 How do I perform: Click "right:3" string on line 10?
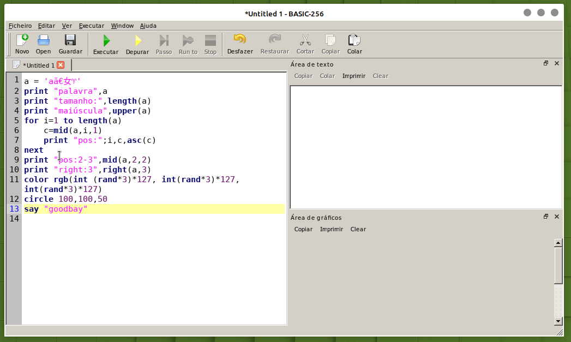(x=76, y=170)
